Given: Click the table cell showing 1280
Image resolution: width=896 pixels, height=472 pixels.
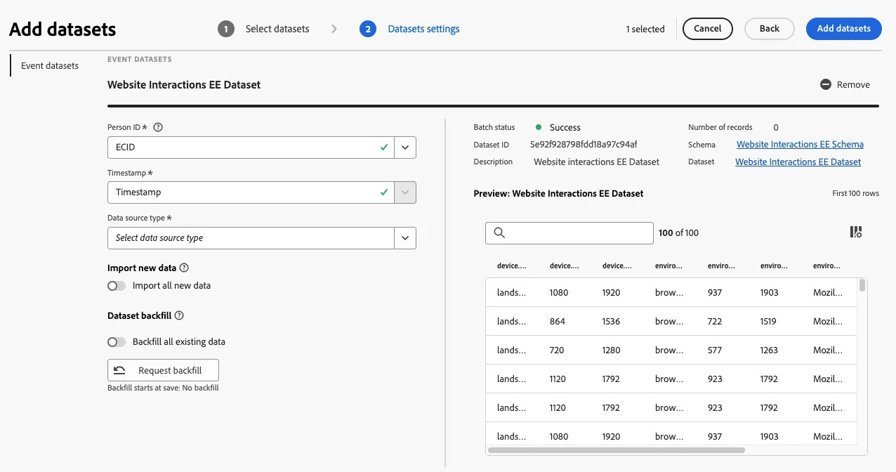Looking at the screenshot, I should (x=611, y=350).
